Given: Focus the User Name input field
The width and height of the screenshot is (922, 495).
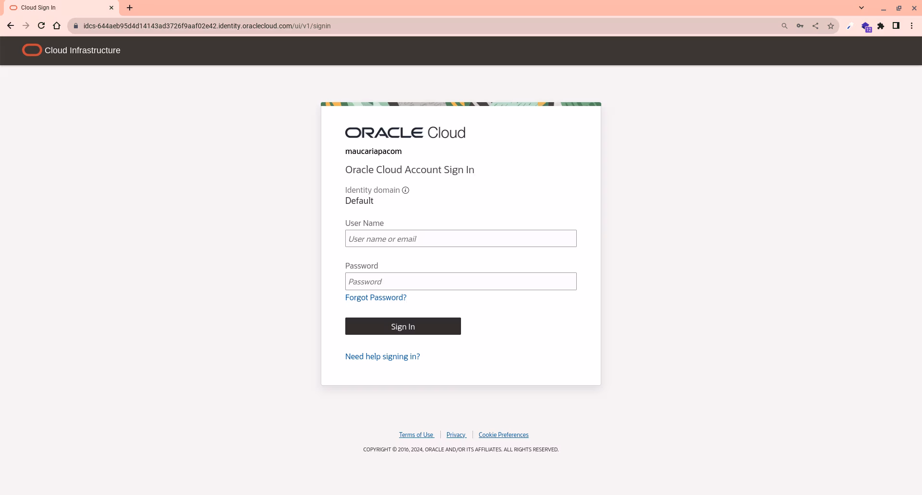Looking at the screenshot, I should pos(461,238).
